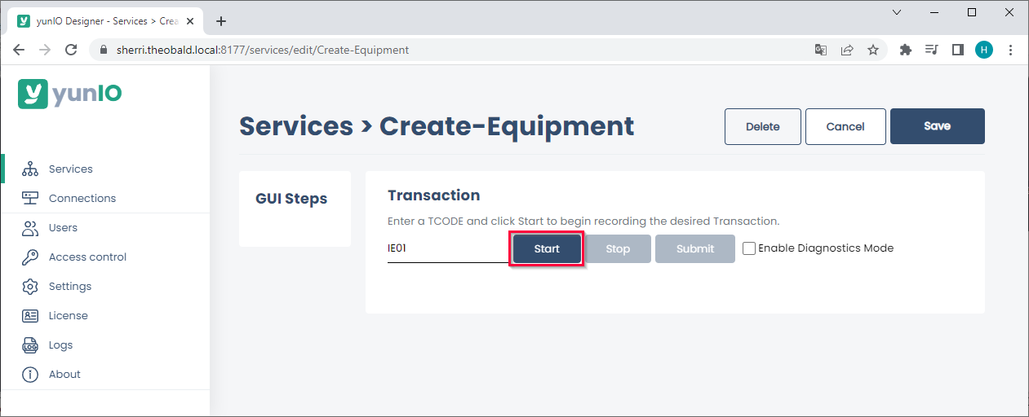Bookmark this page with star icon
The height and width of the screenshot is (417, 1029).
click(873, 50)
